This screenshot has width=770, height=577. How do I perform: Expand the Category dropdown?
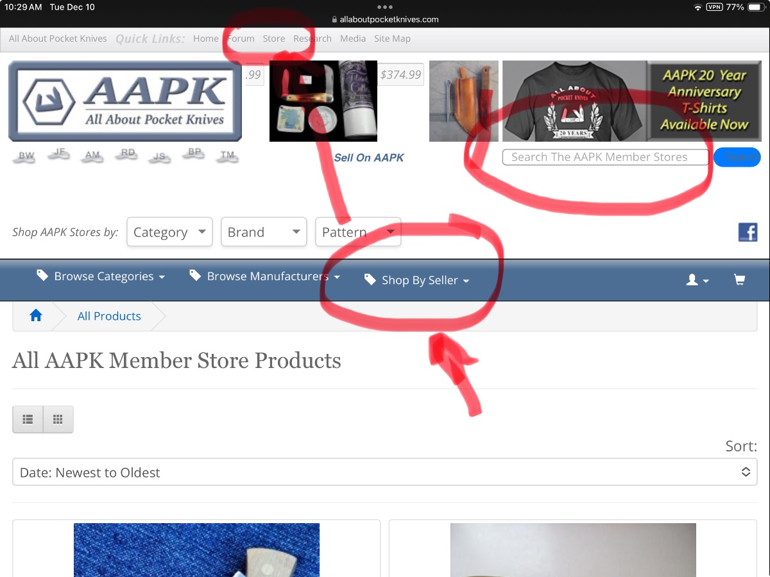coord(169,232)
